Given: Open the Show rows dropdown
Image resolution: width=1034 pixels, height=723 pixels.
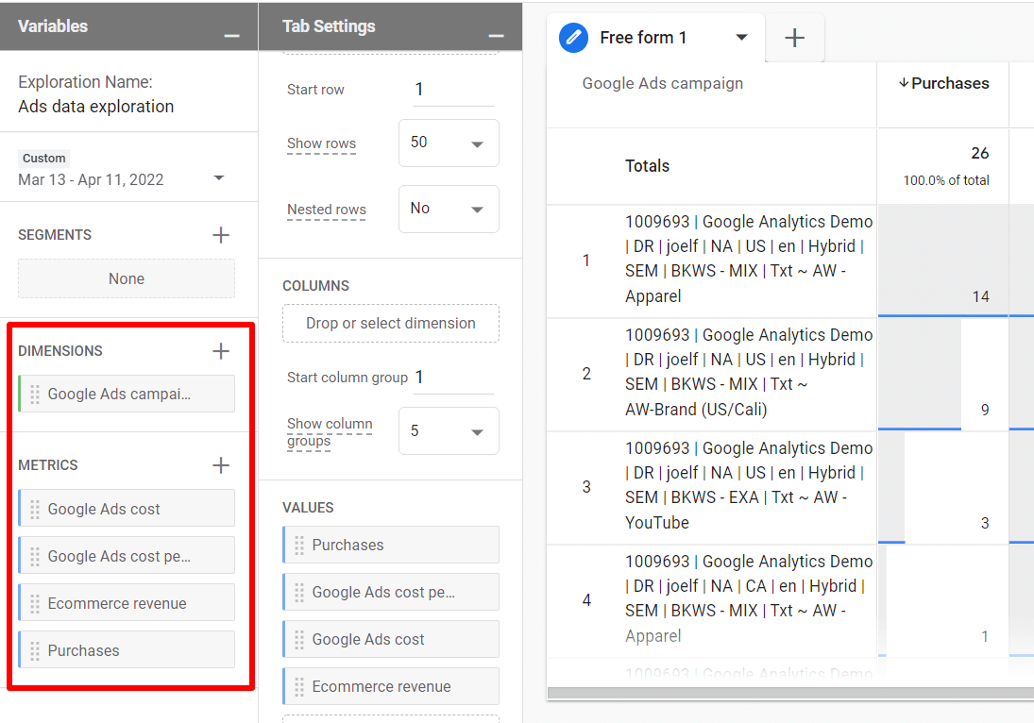Looking at the screenshot, I should point(449,143).
